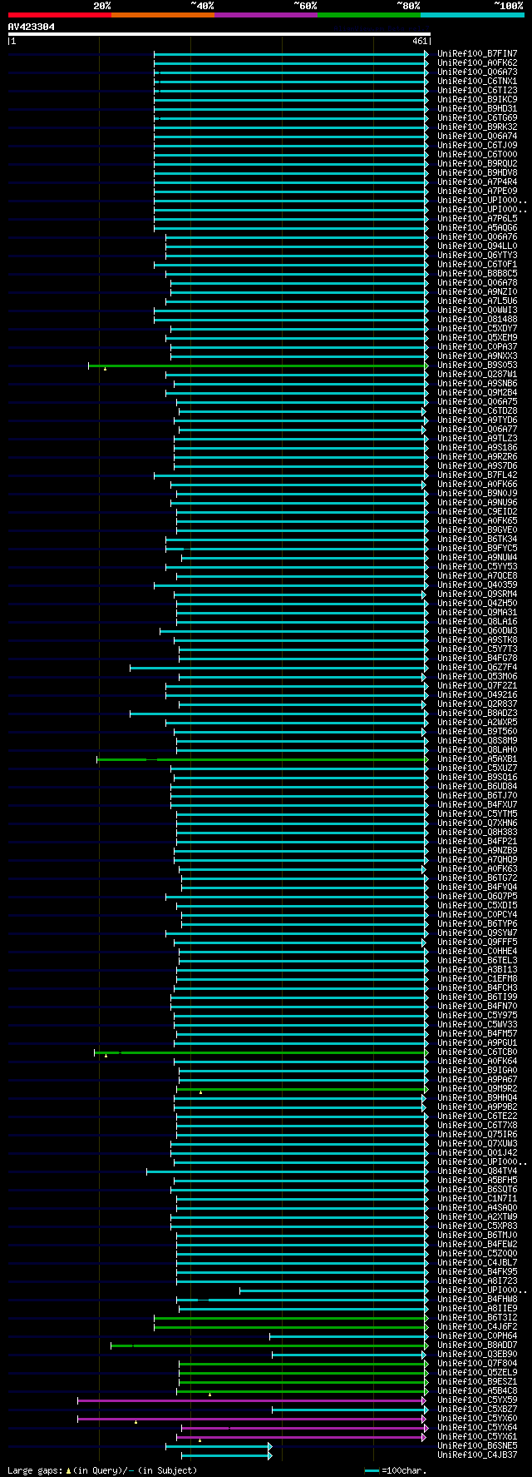Open the UniRef100_A0FK62 hit link
The height and width of the screenshot is (1477, 532).
pyautogui.click(x=477, y=63)
